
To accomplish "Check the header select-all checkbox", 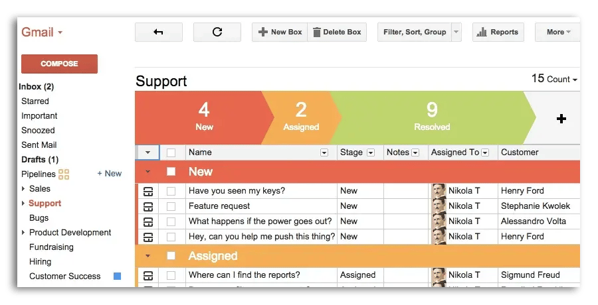I will (171, 152).
